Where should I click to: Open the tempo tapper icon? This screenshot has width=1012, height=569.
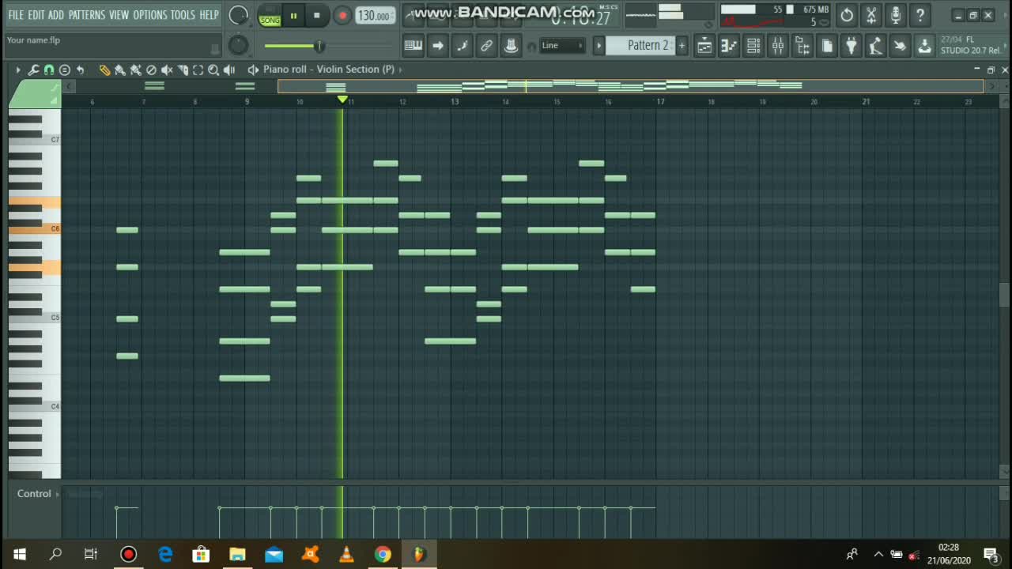tap(875, 46)
